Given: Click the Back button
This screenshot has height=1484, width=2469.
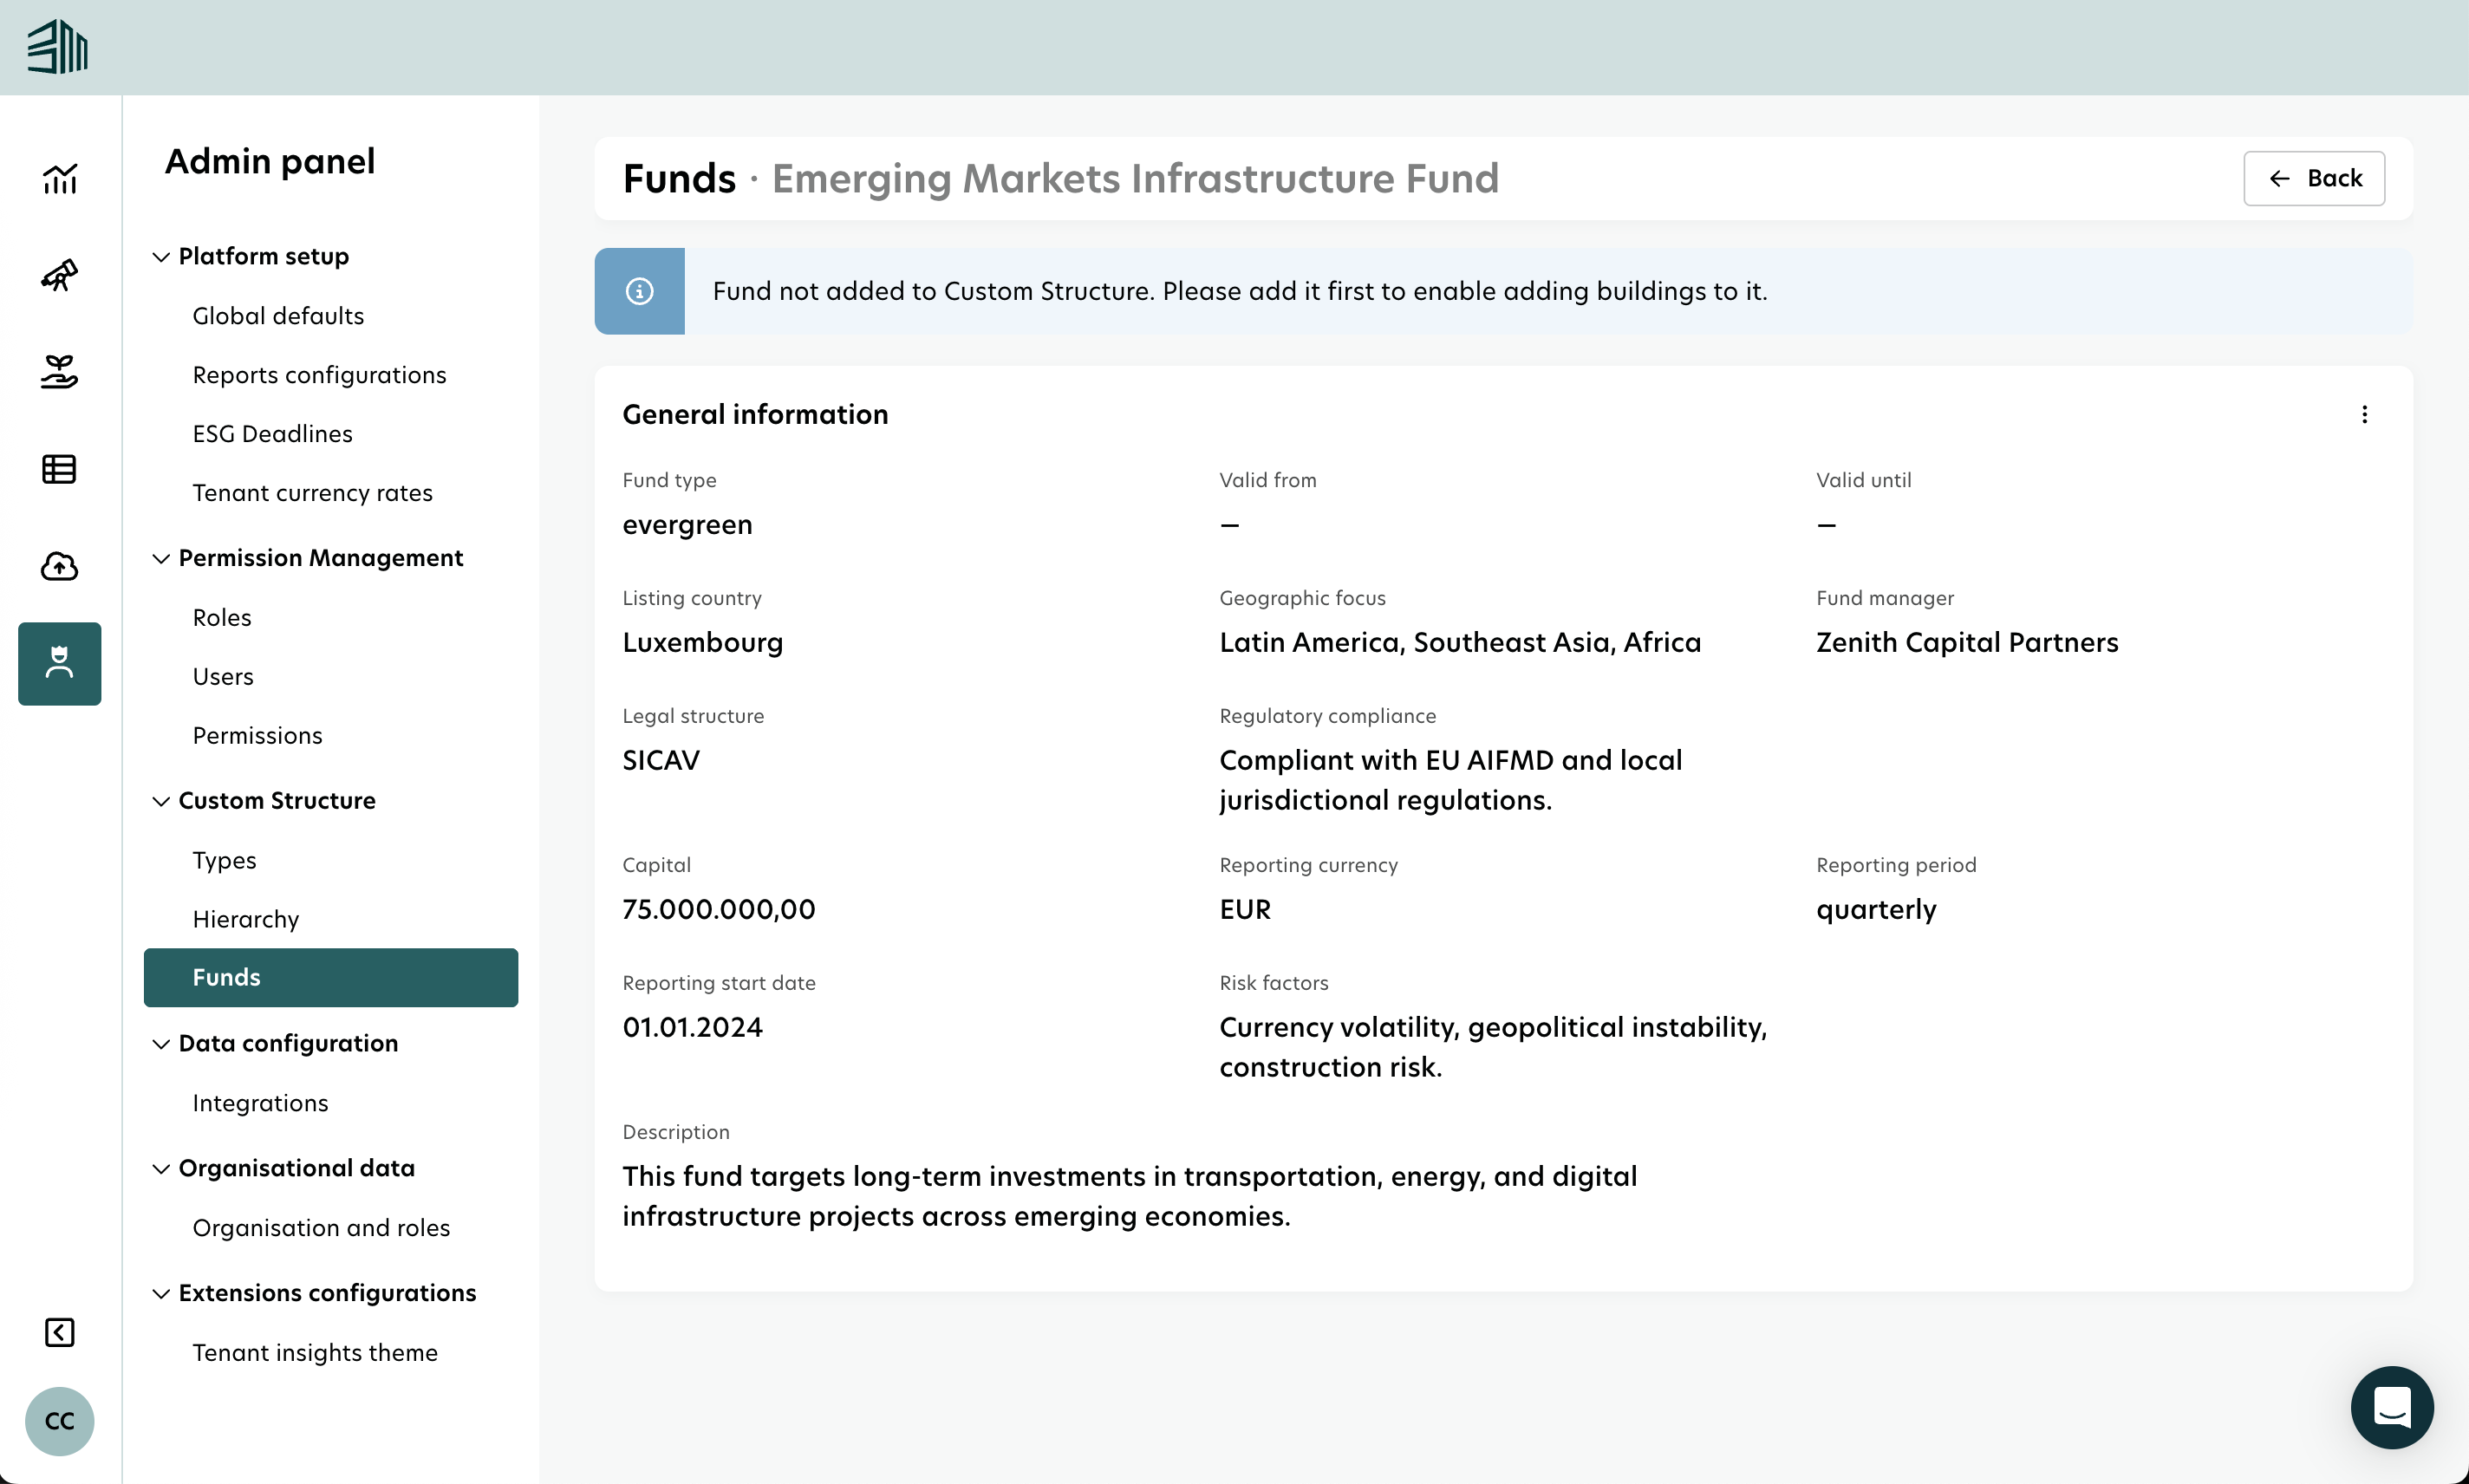Looking at the screenshot, I should [x=2313, y=178].
